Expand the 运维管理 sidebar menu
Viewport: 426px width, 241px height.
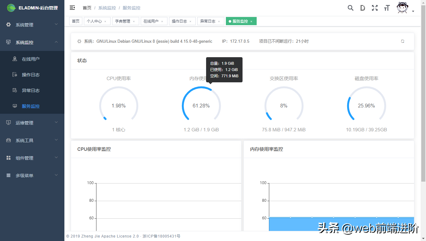click(32, 123)
